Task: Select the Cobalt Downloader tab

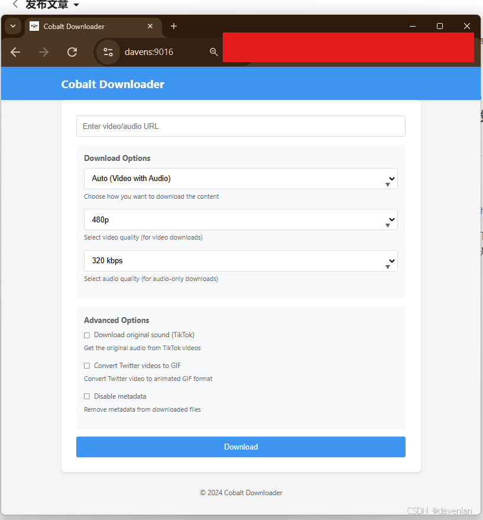Action: pyautogui.click(x=93, y=26)
